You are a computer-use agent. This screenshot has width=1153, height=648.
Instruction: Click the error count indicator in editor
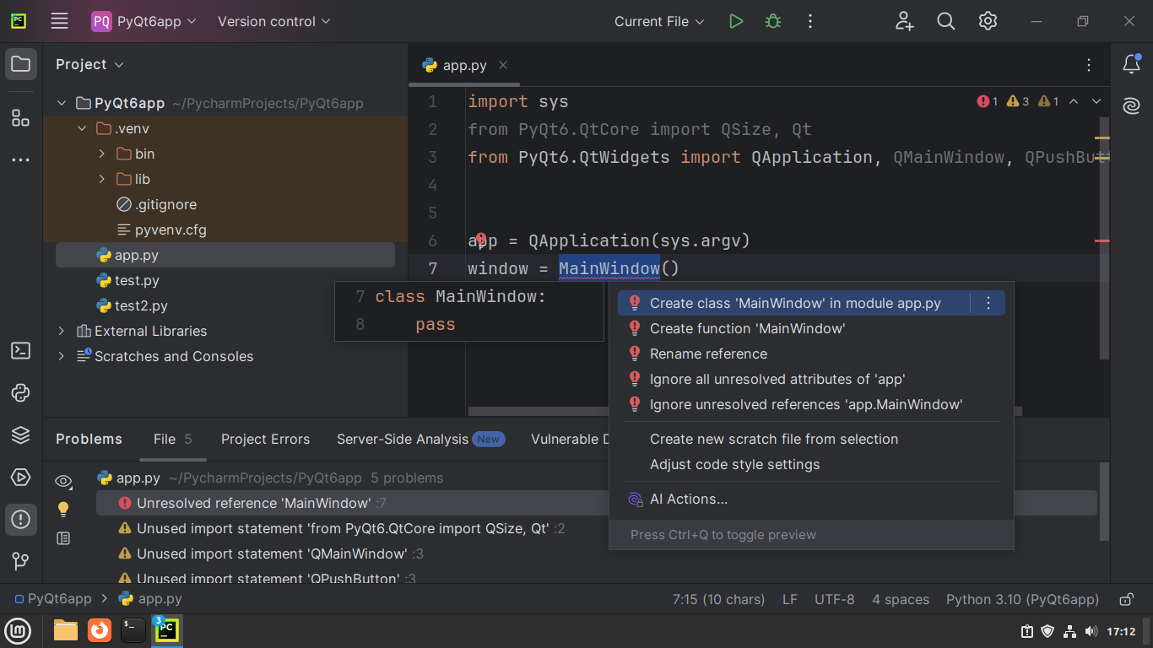click(988, 101)
